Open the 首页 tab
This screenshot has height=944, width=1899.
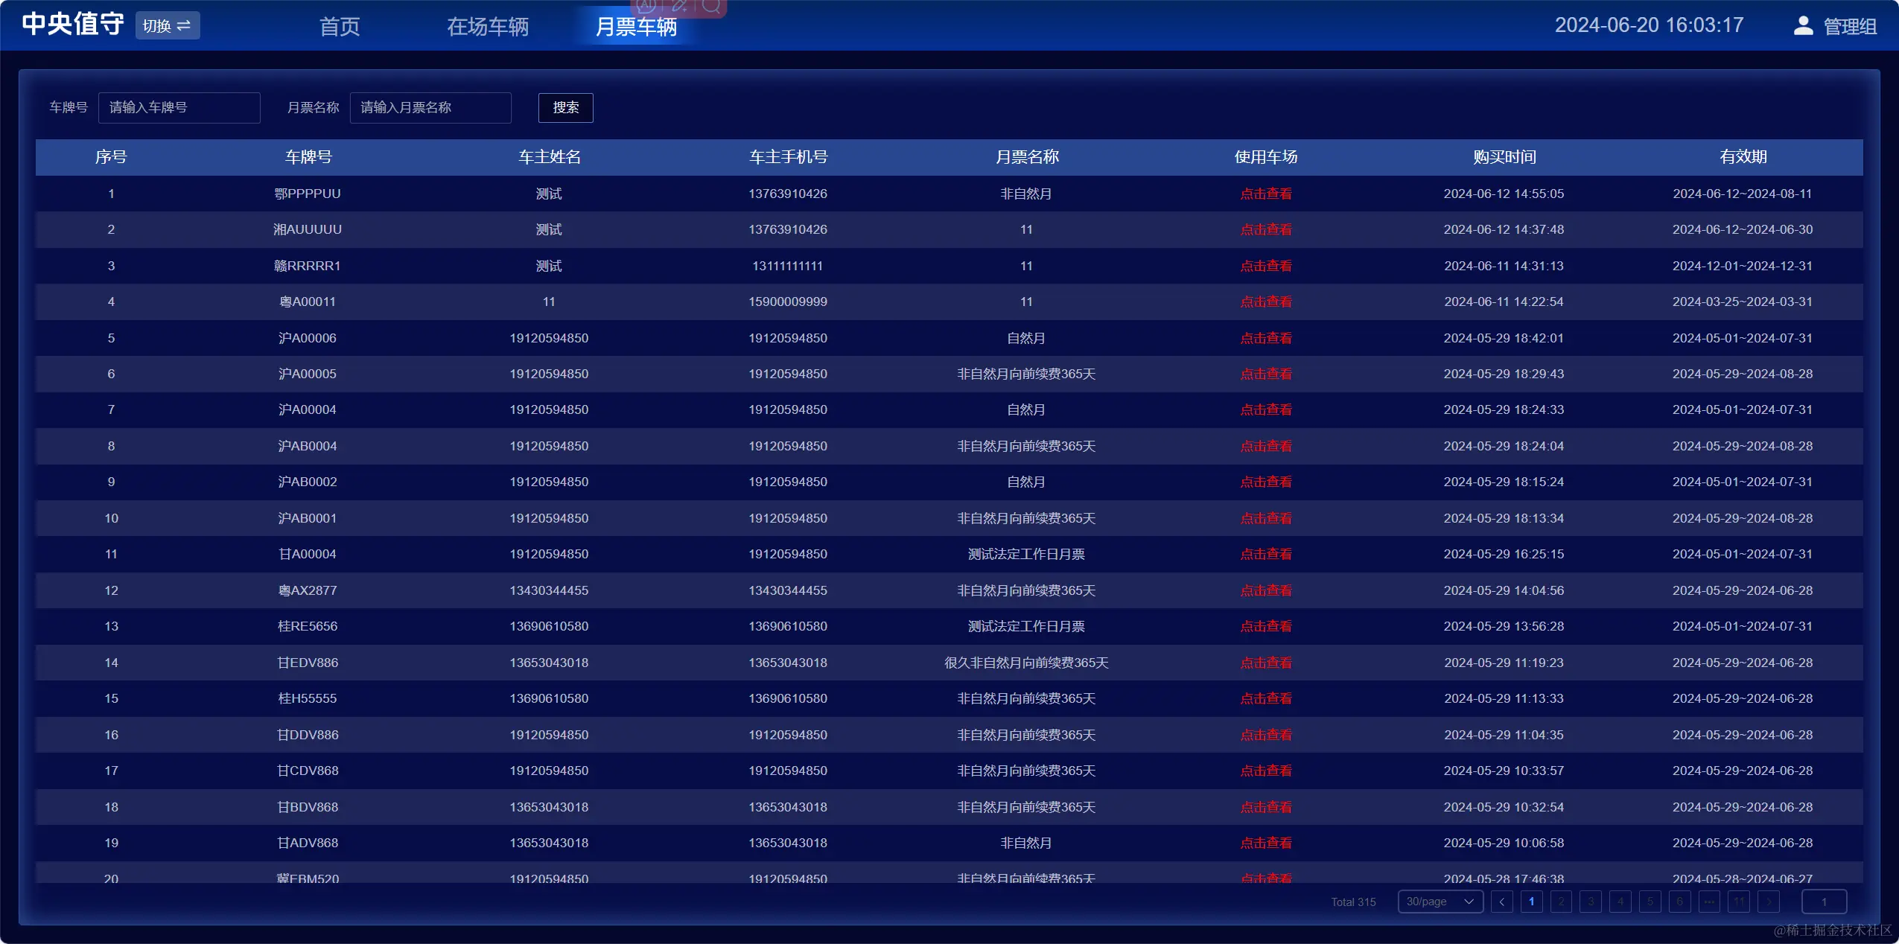pyautogui.click(x=340, y=27)
